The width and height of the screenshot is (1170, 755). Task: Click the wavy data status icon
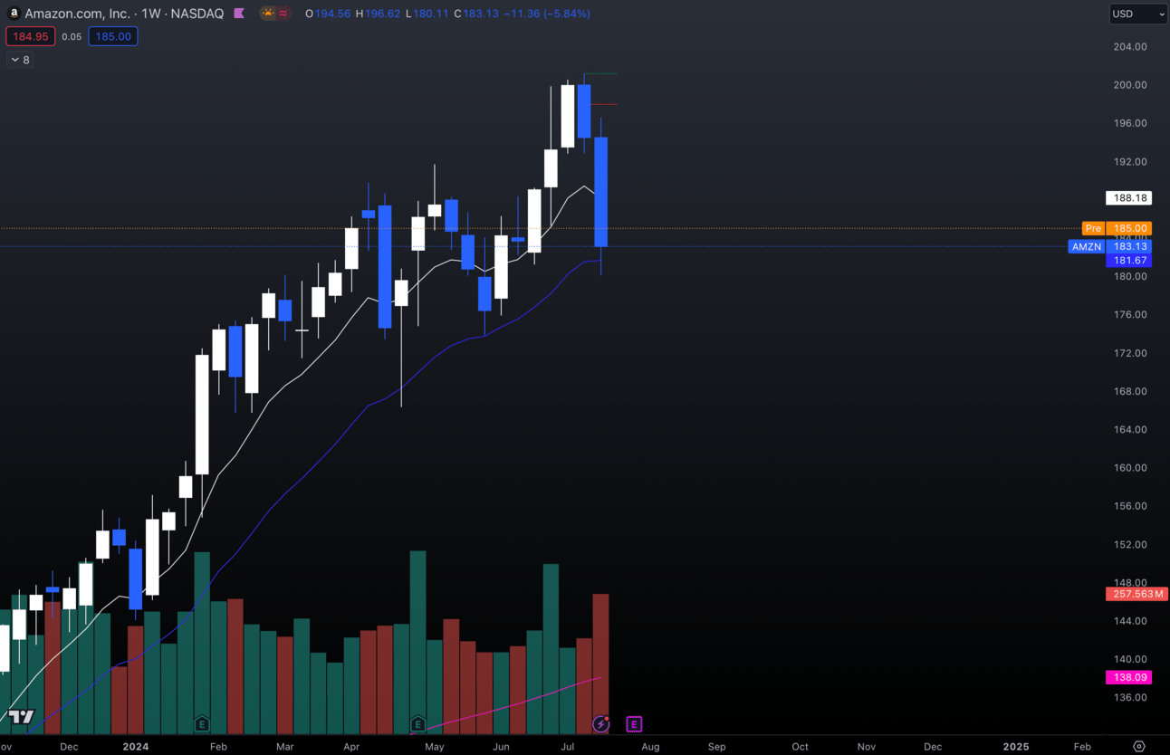283,14
